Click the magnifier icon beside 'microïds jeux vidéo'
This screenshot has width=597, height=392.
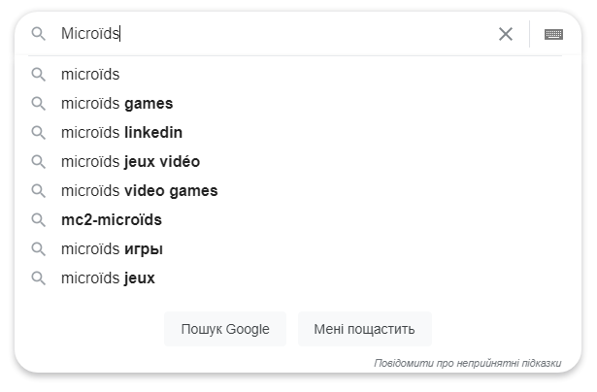coord(39,162)
